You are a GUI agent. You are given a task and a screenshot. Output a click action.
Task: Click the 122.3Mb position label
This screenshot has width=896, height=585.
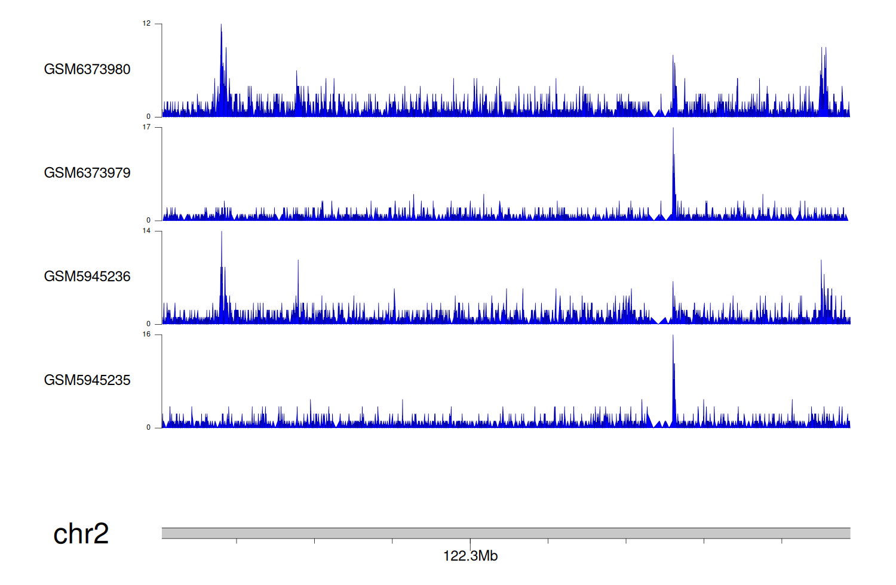[470, 556]
